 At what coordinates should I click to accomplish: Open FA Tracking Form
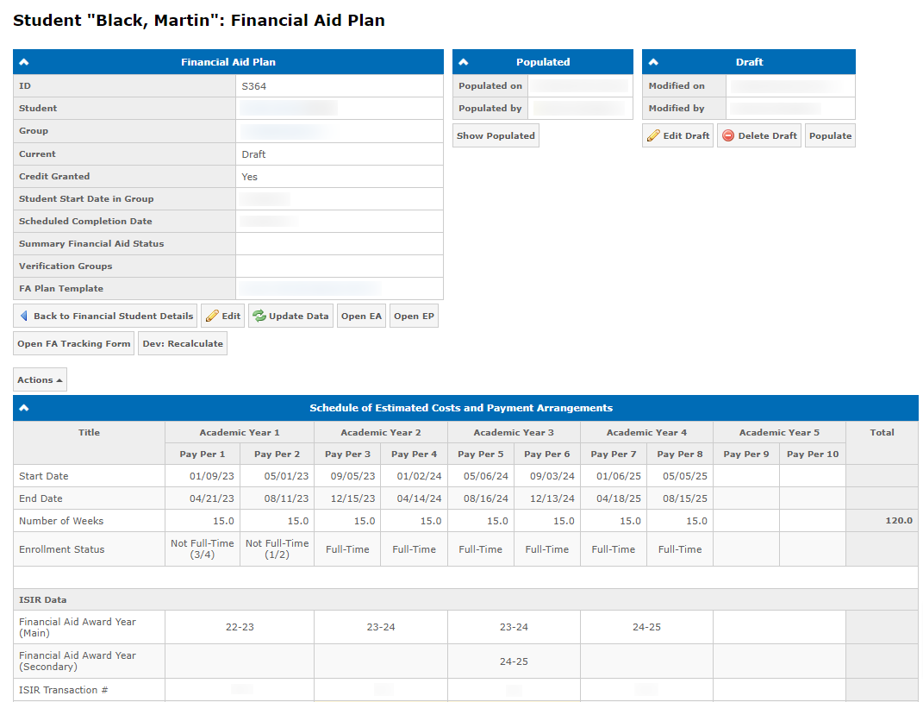click(73, 343)
